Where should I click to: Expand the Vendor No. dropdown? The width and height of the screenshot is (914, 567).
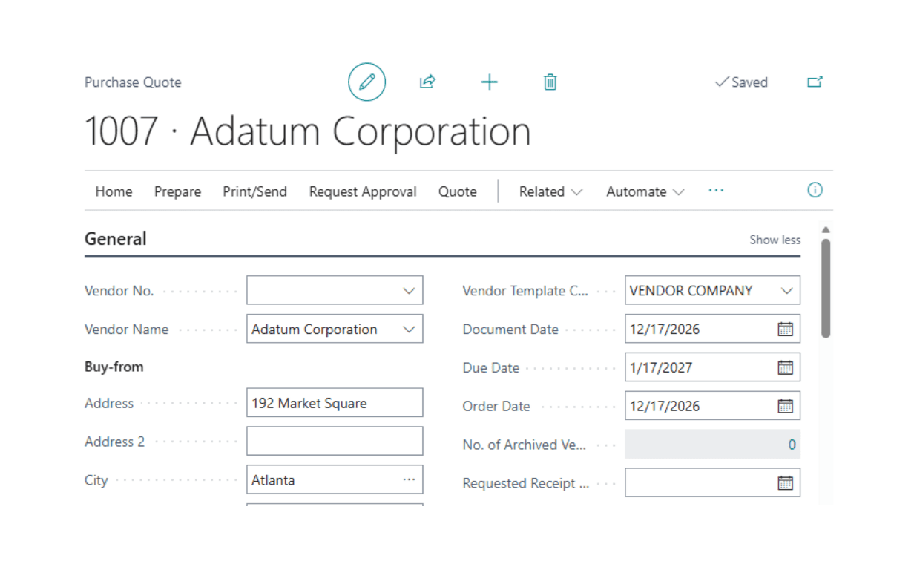tap(409, 291)
